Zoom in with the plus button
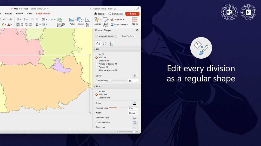 137,132
